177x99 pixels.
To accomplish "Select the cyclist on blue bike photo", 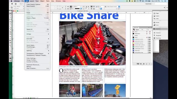I will click(x=70, y=90).
